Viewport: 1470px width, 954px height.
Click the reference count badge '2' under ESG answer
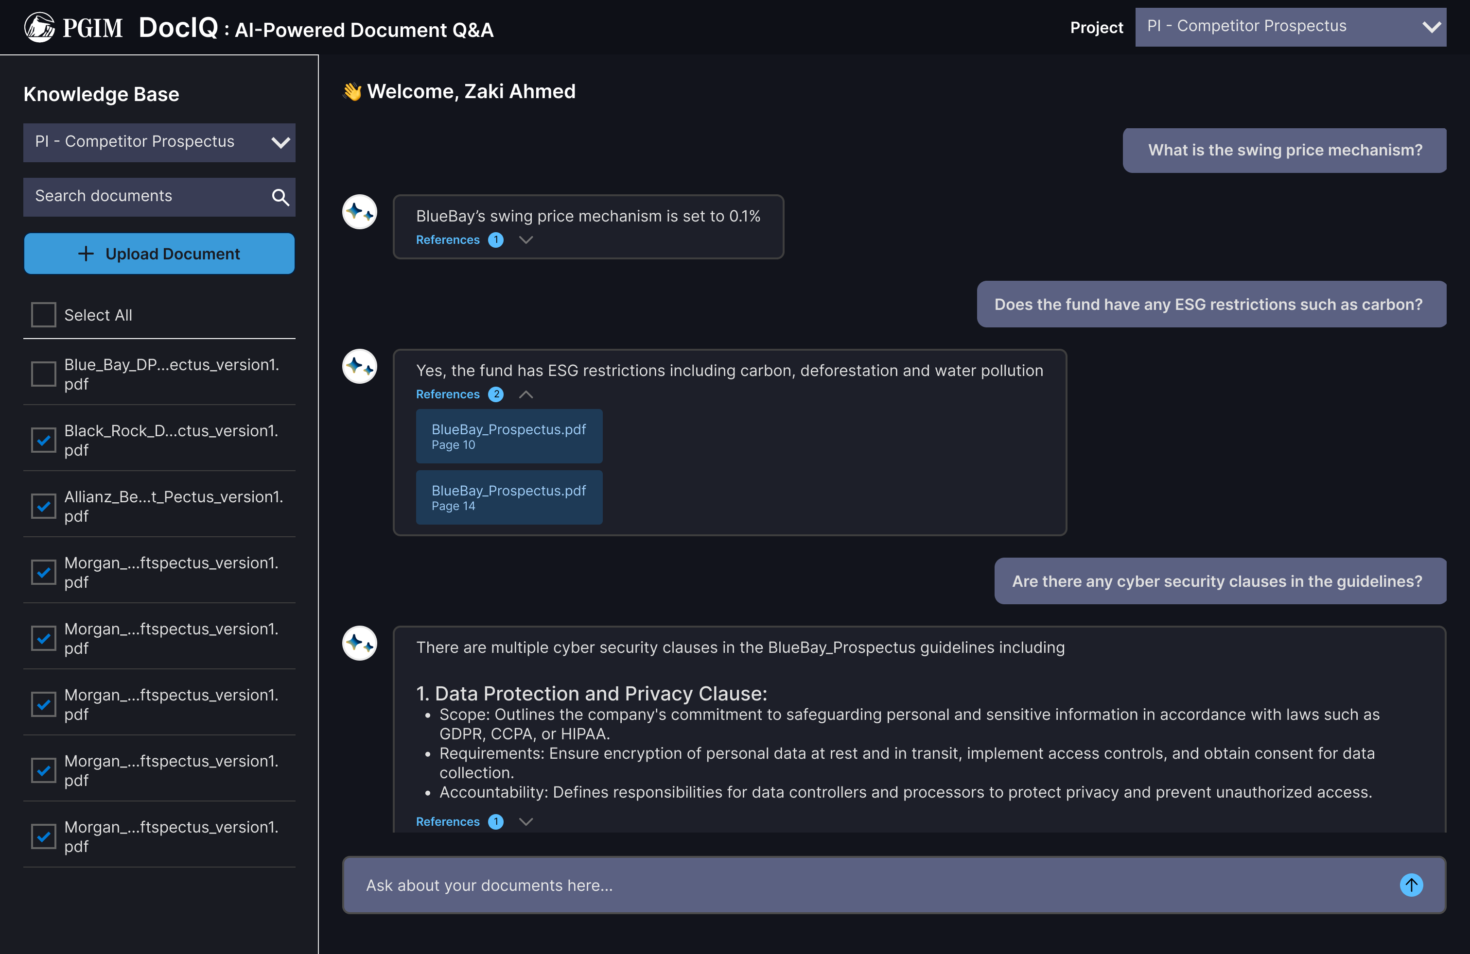495,393
